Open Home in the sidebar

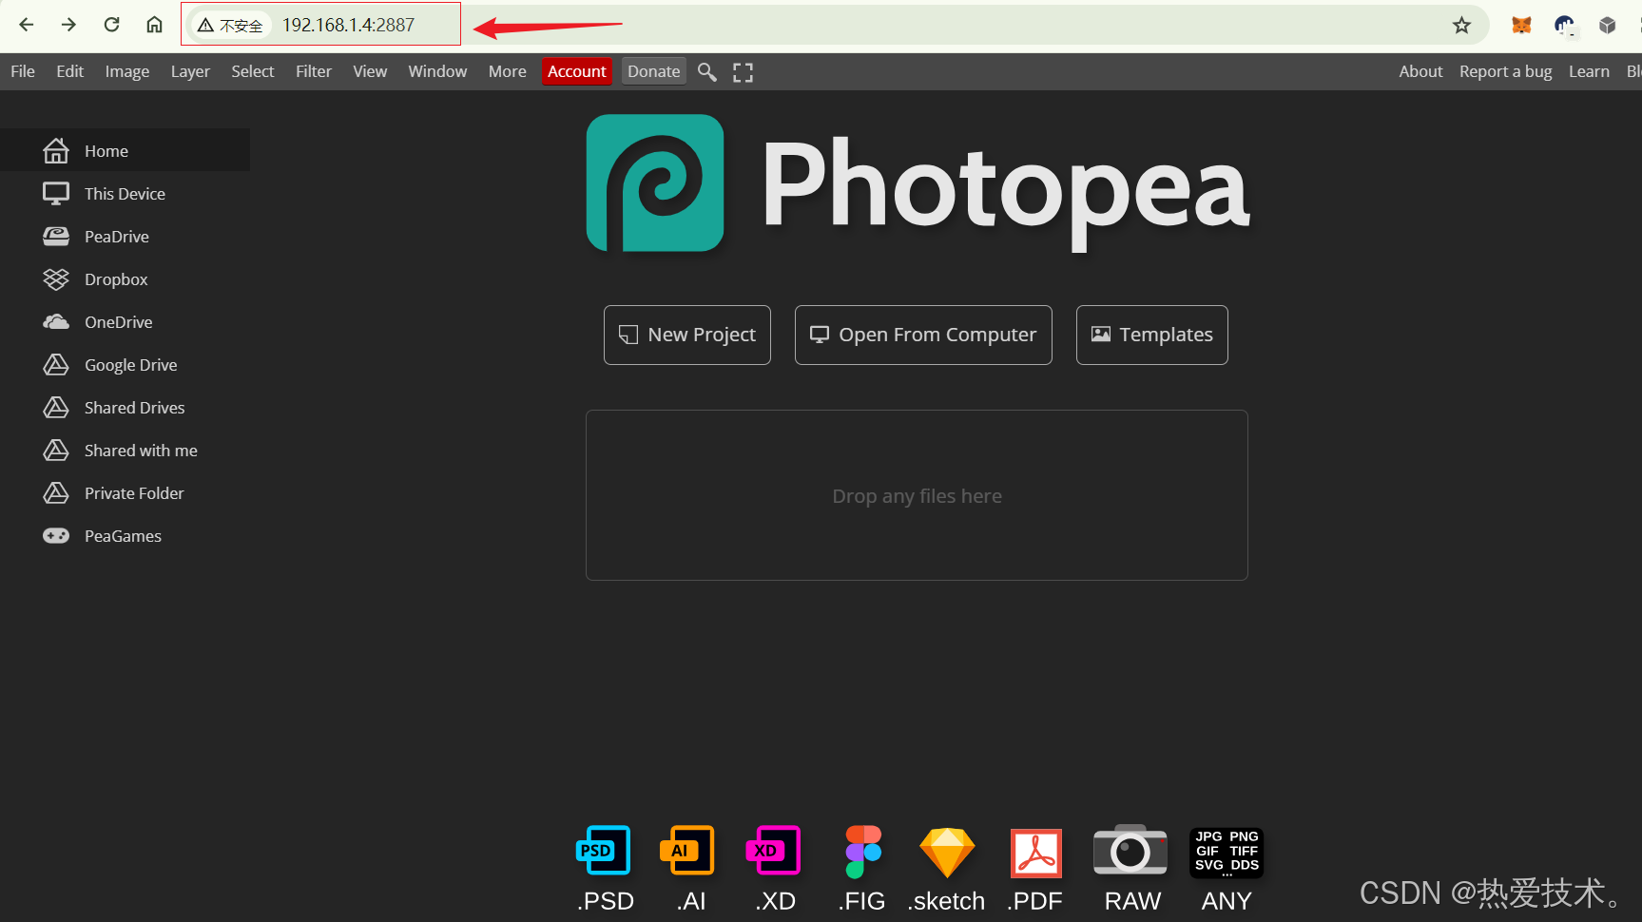coord(125,150)
